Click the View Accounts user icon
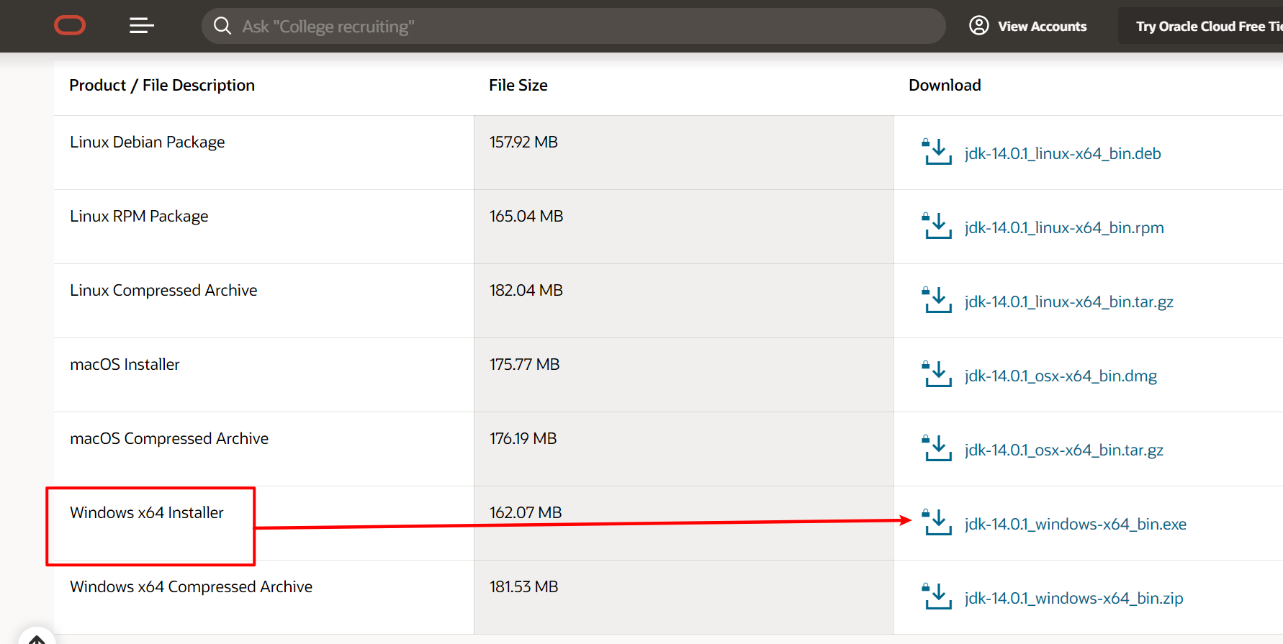Image resolution: width=1283 pixels, height=644 pixels. (x=978, y=26)
